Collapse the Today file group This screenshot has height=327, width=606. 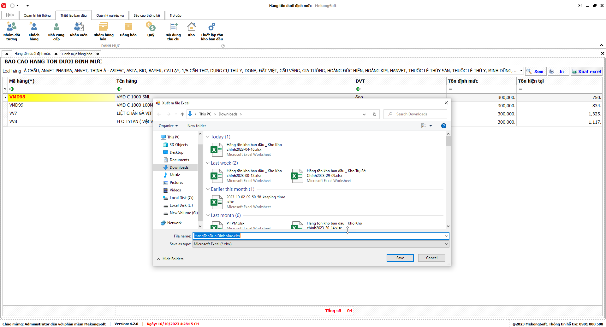tap(208, 137)
